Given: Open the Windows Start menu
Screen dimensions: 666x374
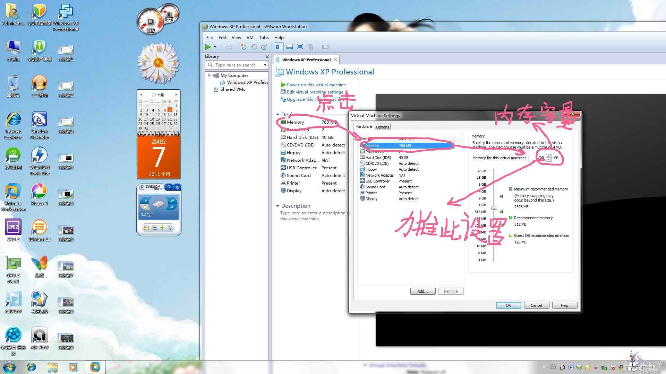Looking at the screenshot, I should (9, 367).
